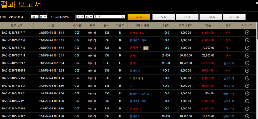Click the 검색 search button
The height and width of the screenshot is (119, 258).
click(x=139, y=17)
